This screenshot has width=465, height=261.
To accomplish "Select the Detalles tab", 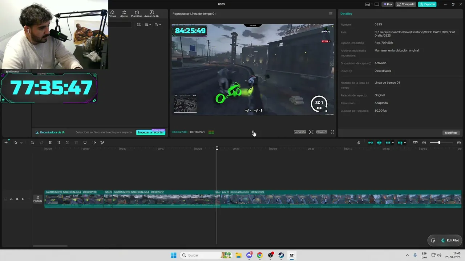I will pos(346,14).
